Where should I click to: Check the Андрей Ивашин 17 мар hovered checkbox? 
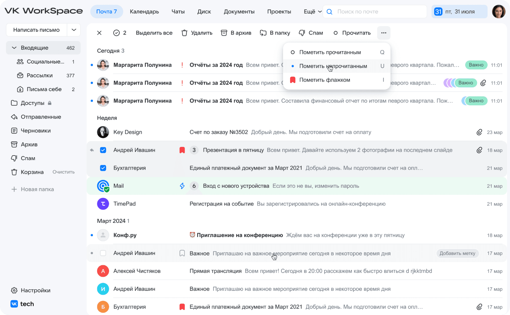tap(103, 253)
